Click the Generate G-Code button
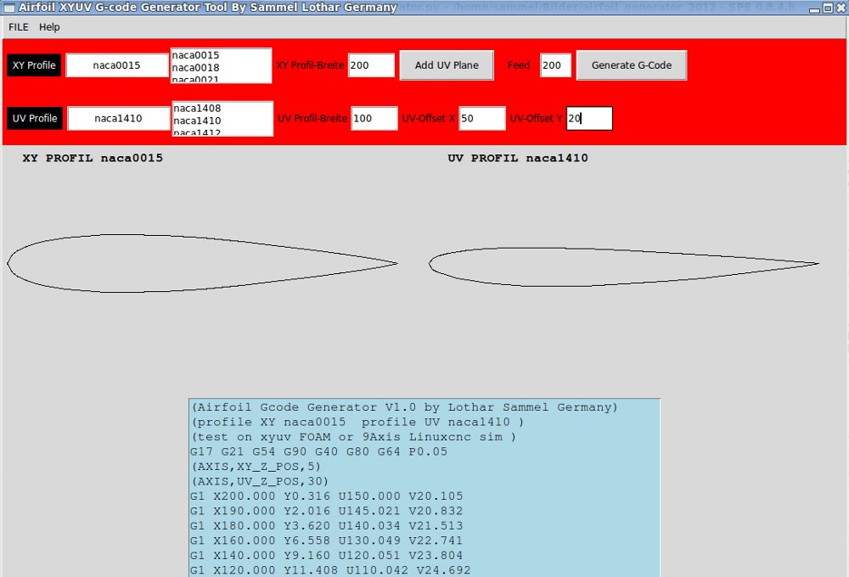Screen dimensions: 849x577 click(x=632, y=64)
